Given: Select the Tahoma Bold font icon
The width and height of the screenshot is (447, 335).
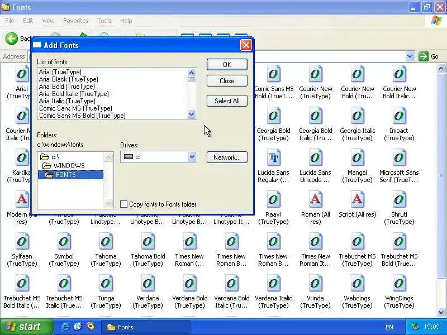Looking at the screenshot, I should [x=148, y=242].
